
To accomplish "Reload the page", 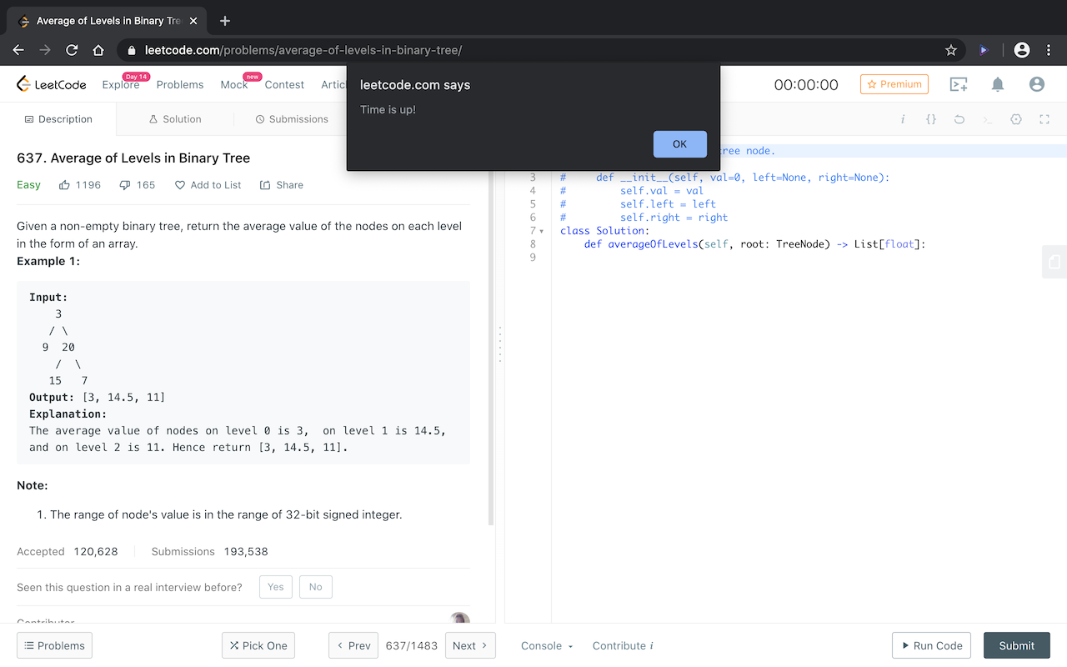I will [72, 50].
